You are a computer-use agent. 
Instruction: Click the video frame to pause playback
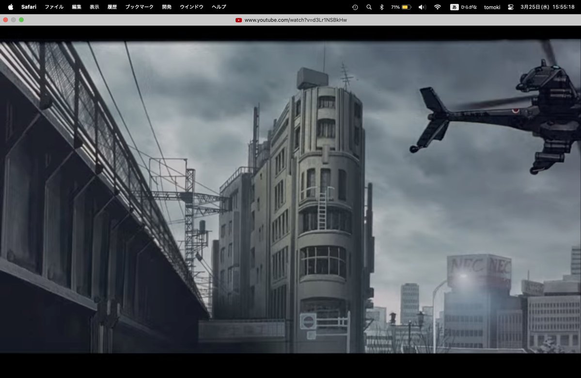pos(291,196)
